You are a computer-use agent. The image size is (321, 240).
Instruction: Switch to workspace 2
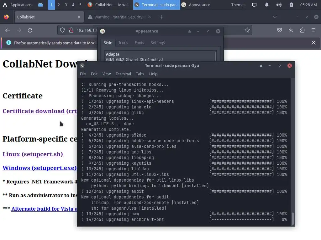59,5
